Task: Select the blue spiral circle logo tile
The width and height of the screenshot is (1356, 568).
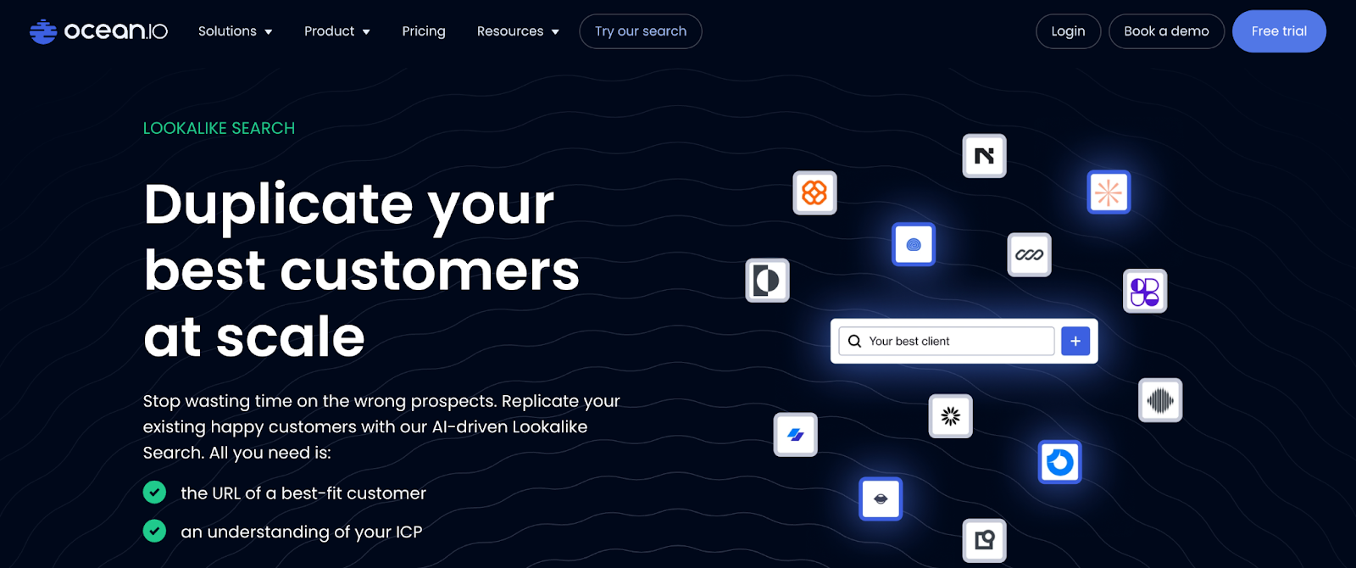Action: coord(914,244)
